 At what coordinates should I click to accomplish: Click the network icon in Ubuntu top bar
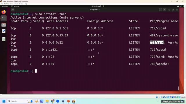tap(178, 6)
